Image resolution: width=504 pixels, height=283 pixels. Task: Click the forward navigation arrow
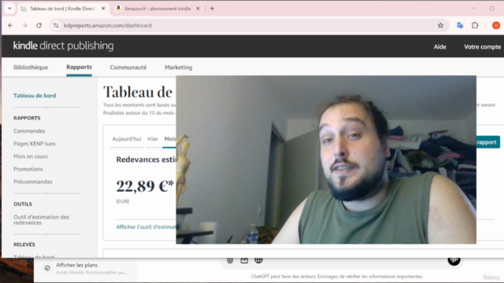24,25
